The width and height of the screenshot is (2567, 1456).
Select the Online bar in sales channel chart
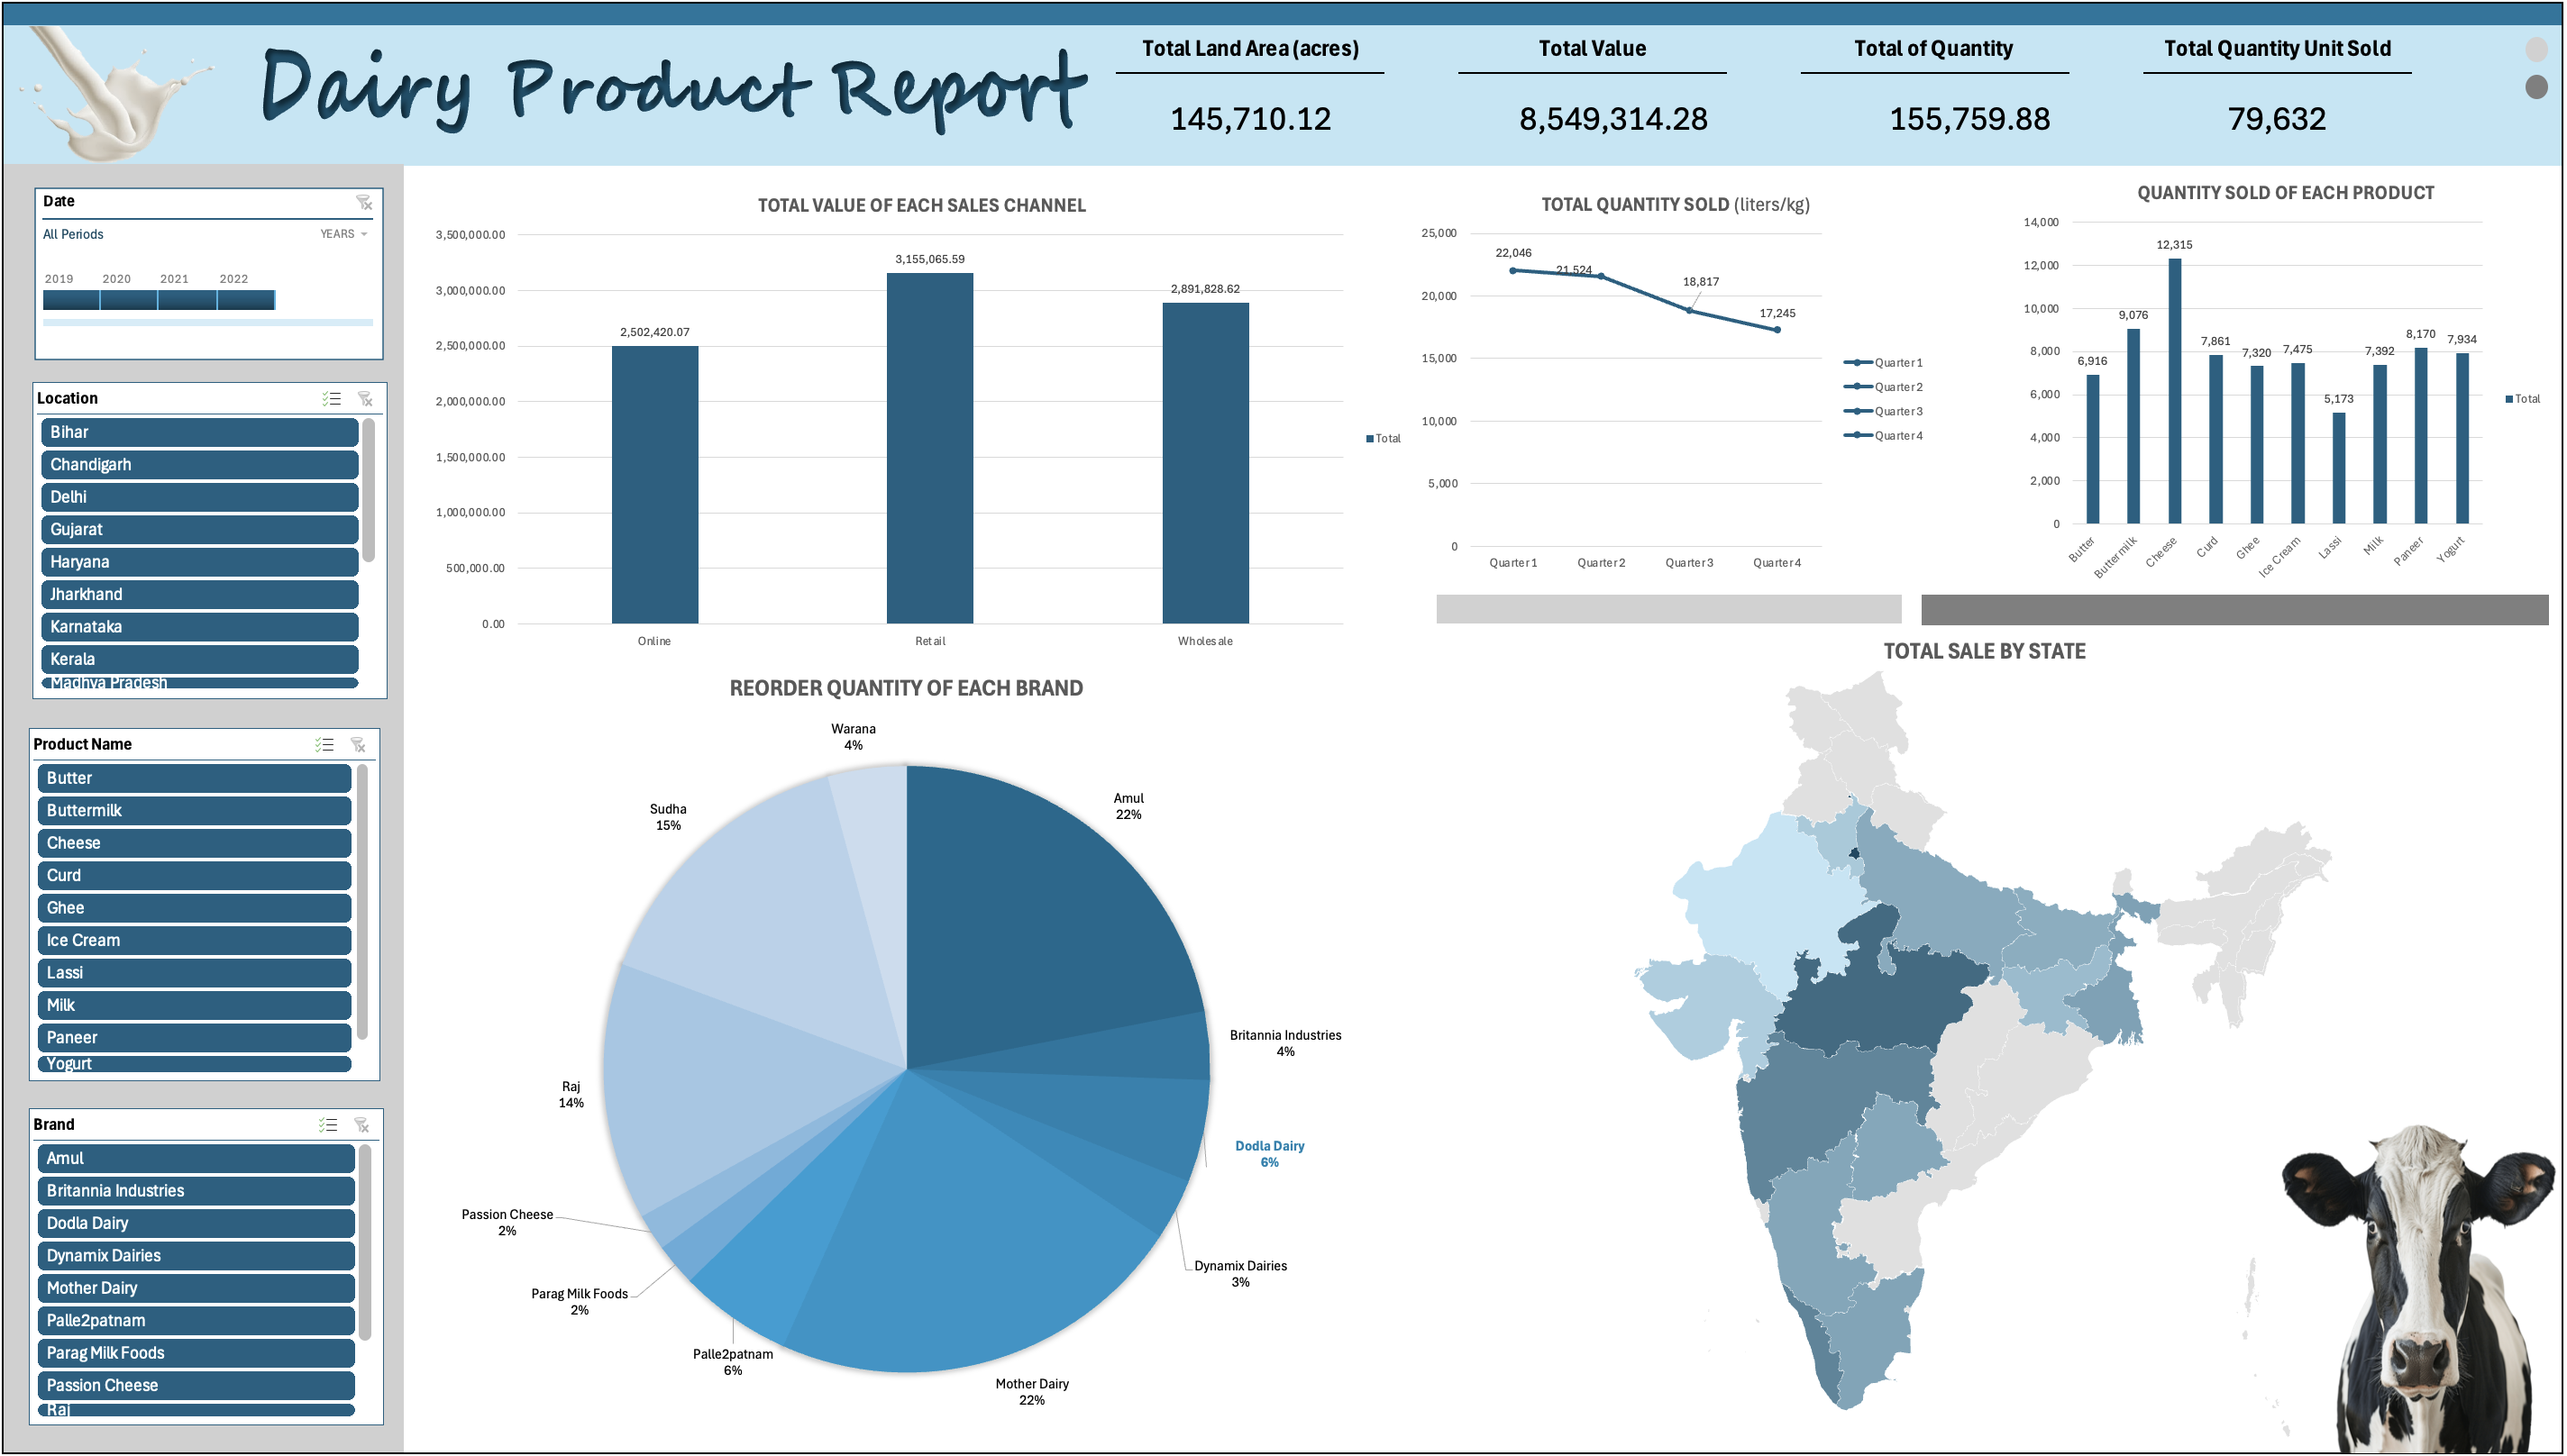(x=655, y=485)
